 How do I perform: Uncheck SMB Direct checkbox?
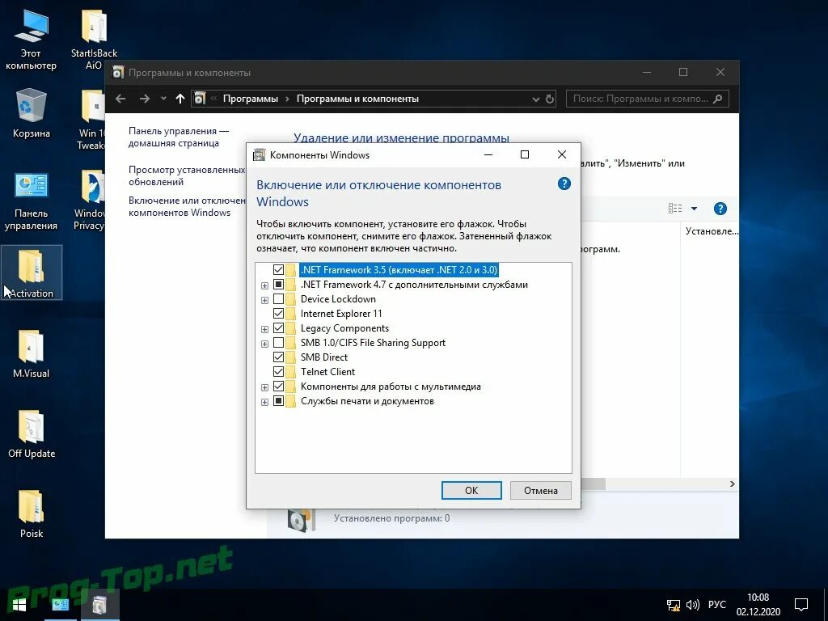[278, 357]
